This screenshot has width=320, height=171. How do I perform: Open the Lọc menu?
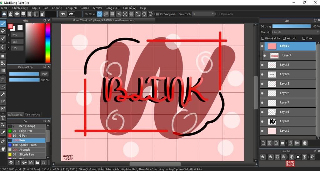46,8
